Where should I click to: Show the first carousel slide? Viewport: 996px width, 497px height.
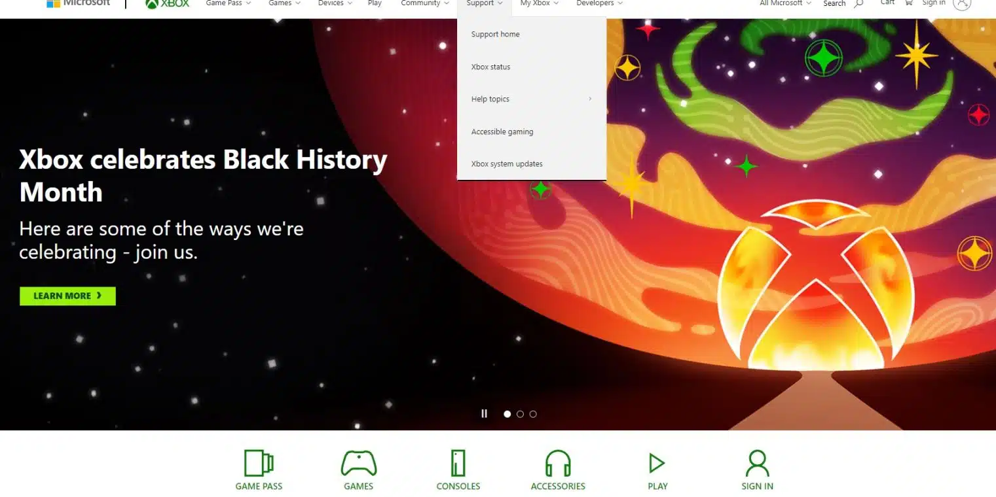coord(507,414)
